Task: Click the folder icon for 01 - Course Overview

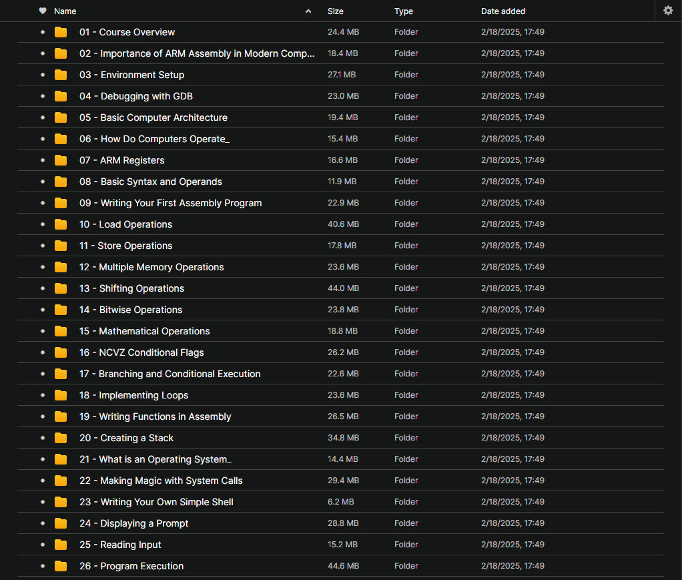Action: coord(61,32)
